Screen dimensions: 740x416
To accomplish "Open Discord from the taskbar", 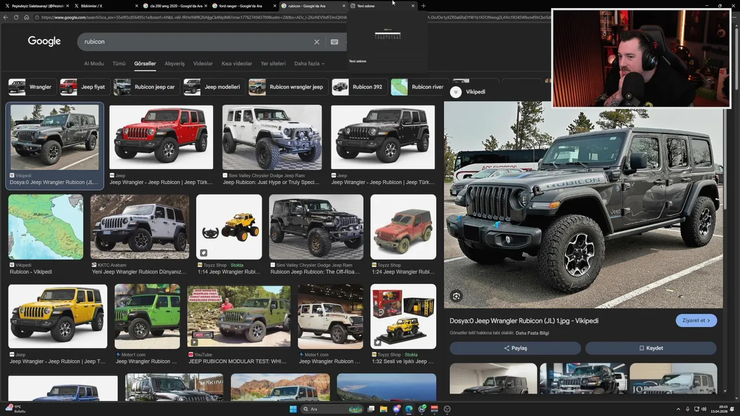I will [396, 409].
